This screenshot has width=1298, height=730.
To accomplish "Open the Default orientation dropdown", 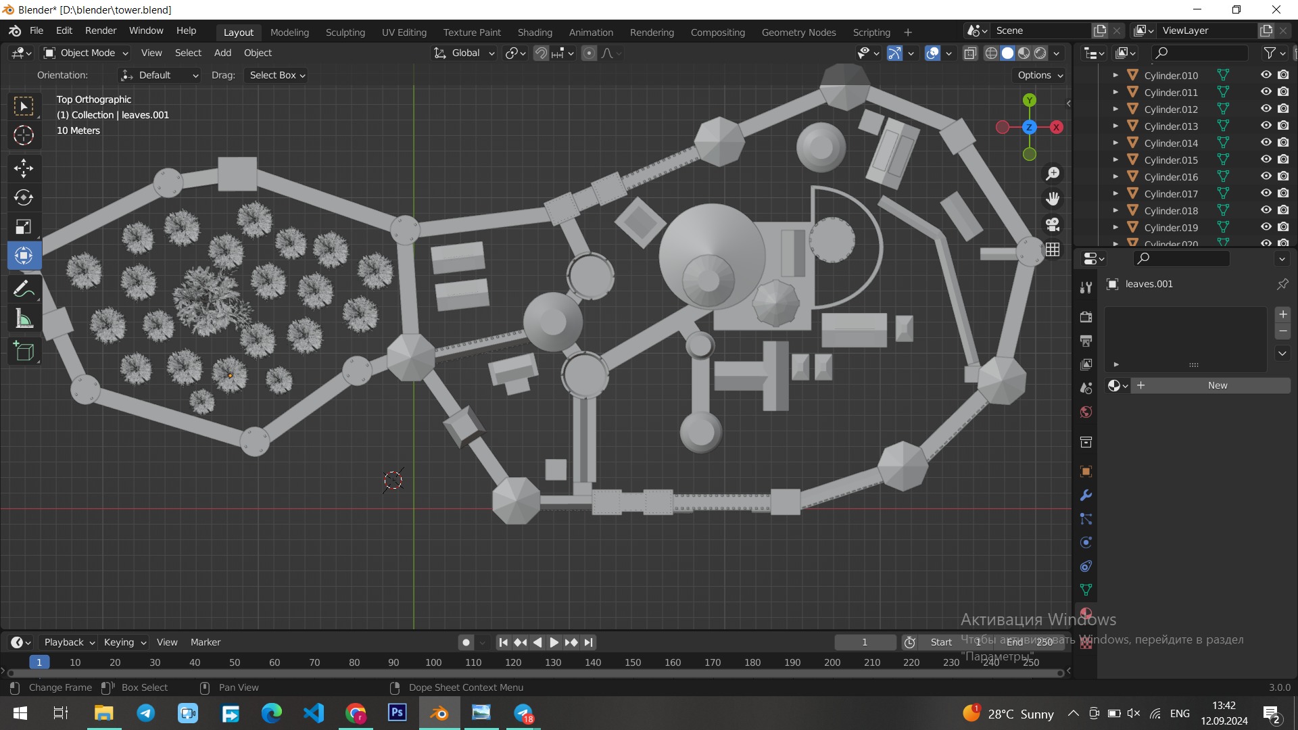I will coord(160,75).
